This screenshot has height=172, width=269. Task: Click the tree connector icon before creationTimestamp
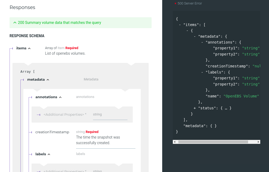(30, 132)
